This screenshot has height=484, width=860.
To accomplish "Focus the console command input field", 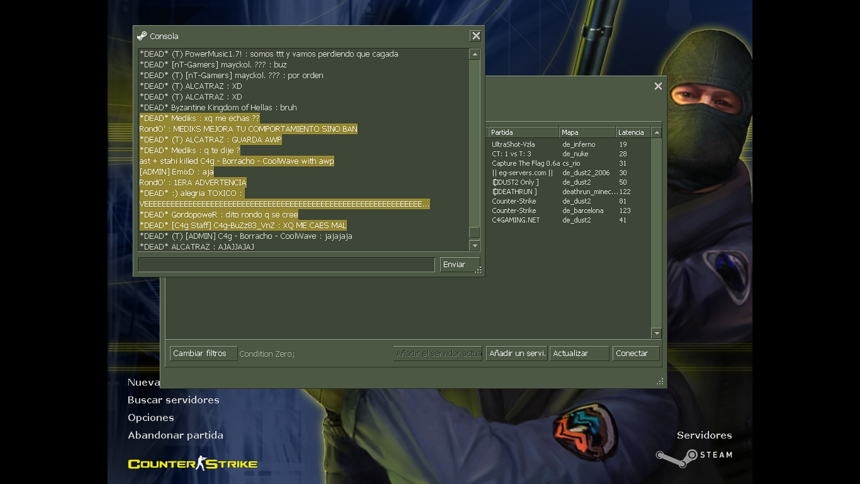I will pyautogui.click(x=286, y=264).
